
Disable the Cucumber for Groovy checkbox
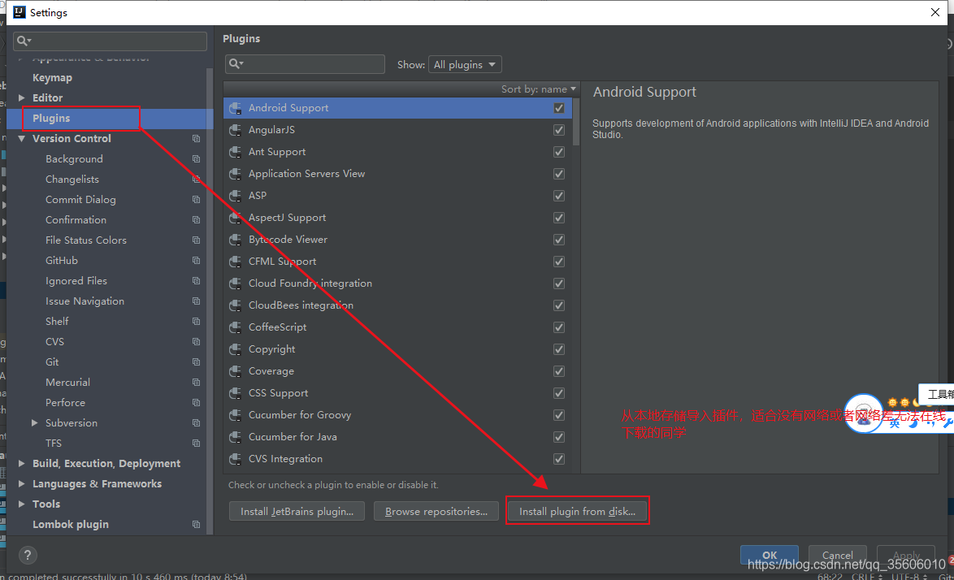point(558,415)
